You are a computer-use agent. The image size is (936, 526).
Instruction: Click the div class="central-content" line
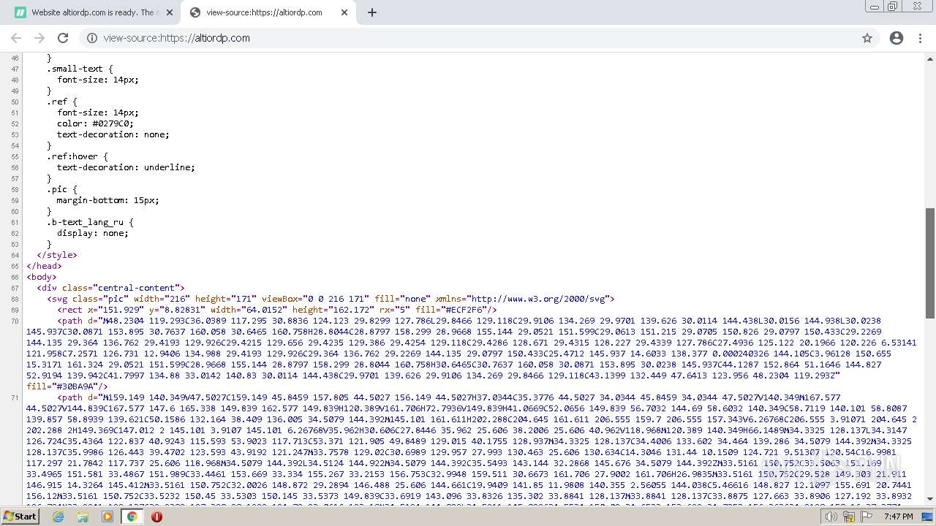pos(110,288)
